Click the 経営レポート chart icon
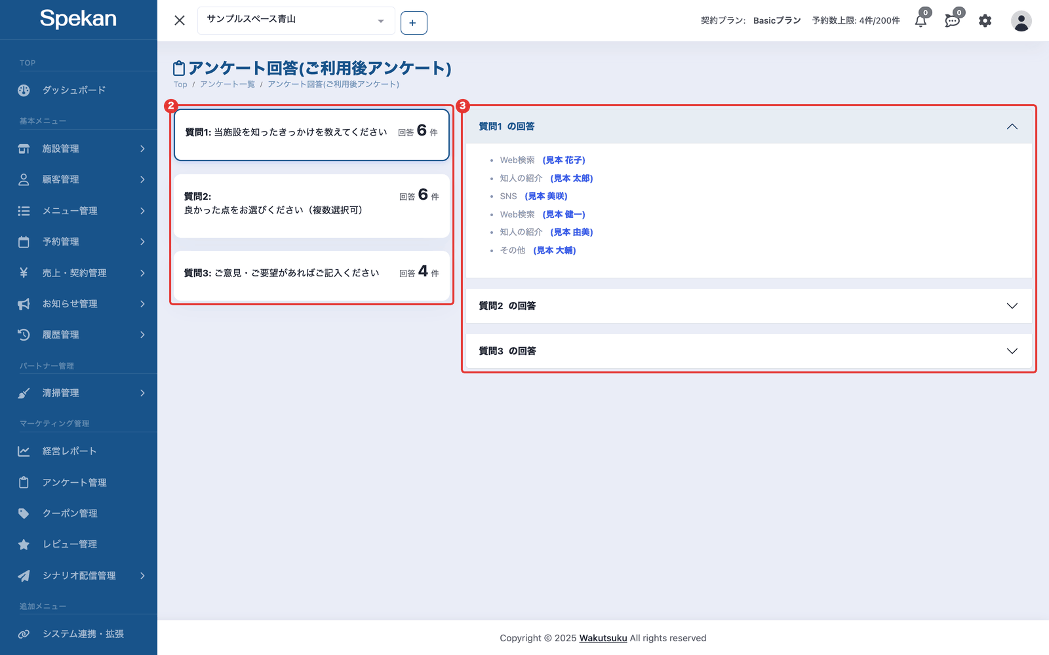1049x655 pixels. (x=24, y=451)
